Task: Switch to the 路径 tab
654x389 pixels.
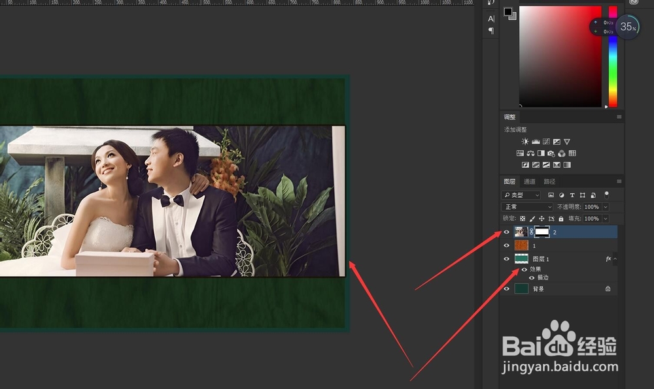Action: pos(549,181)
